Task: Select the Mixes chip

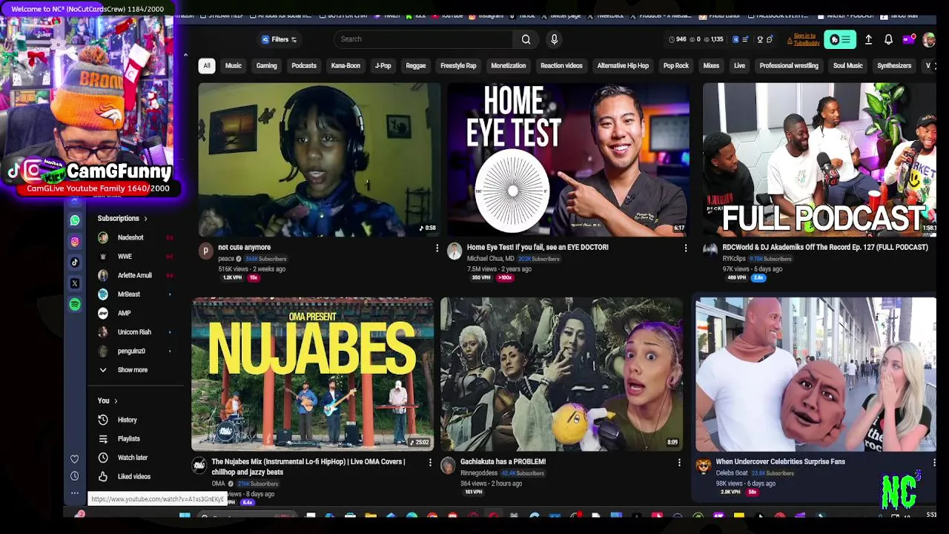Action: 711,66
